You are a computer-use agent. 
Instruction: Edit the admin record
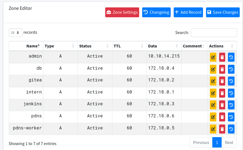click(213, 57)
